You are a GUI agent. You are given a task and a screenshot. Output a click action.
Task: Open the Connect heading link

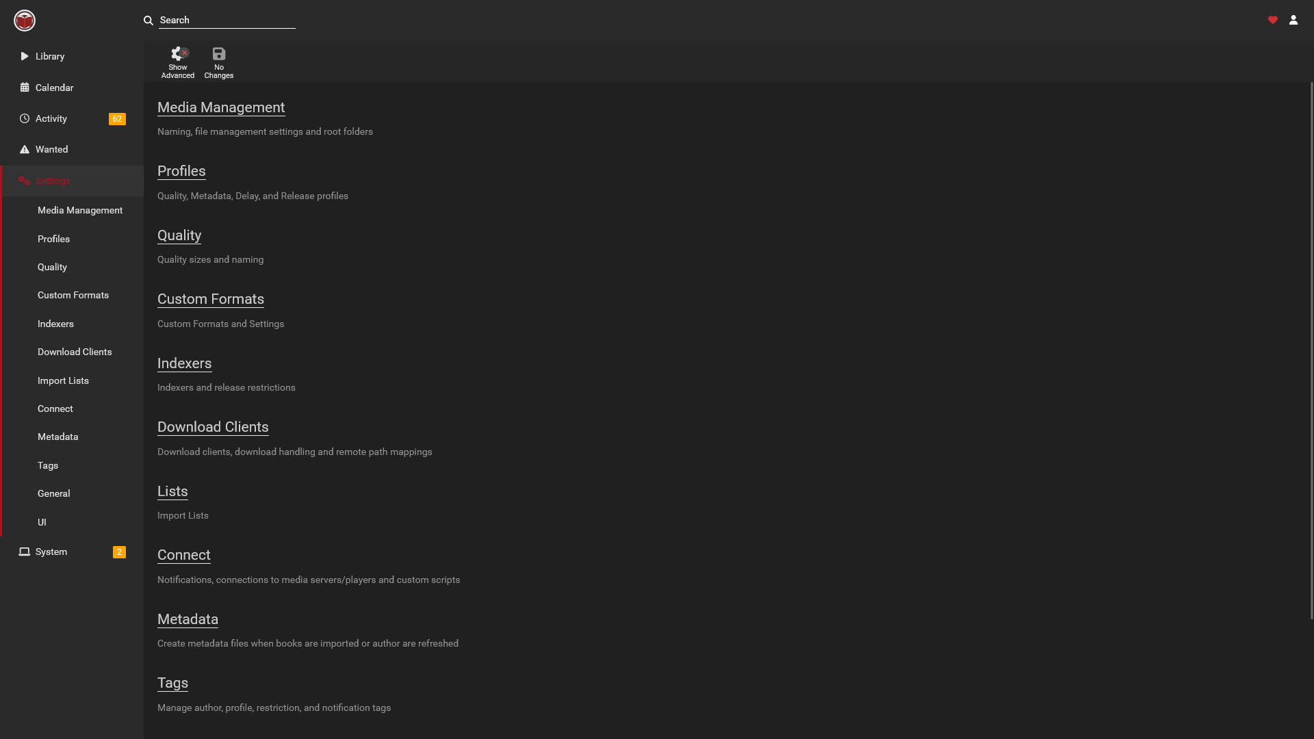(184, 555)
